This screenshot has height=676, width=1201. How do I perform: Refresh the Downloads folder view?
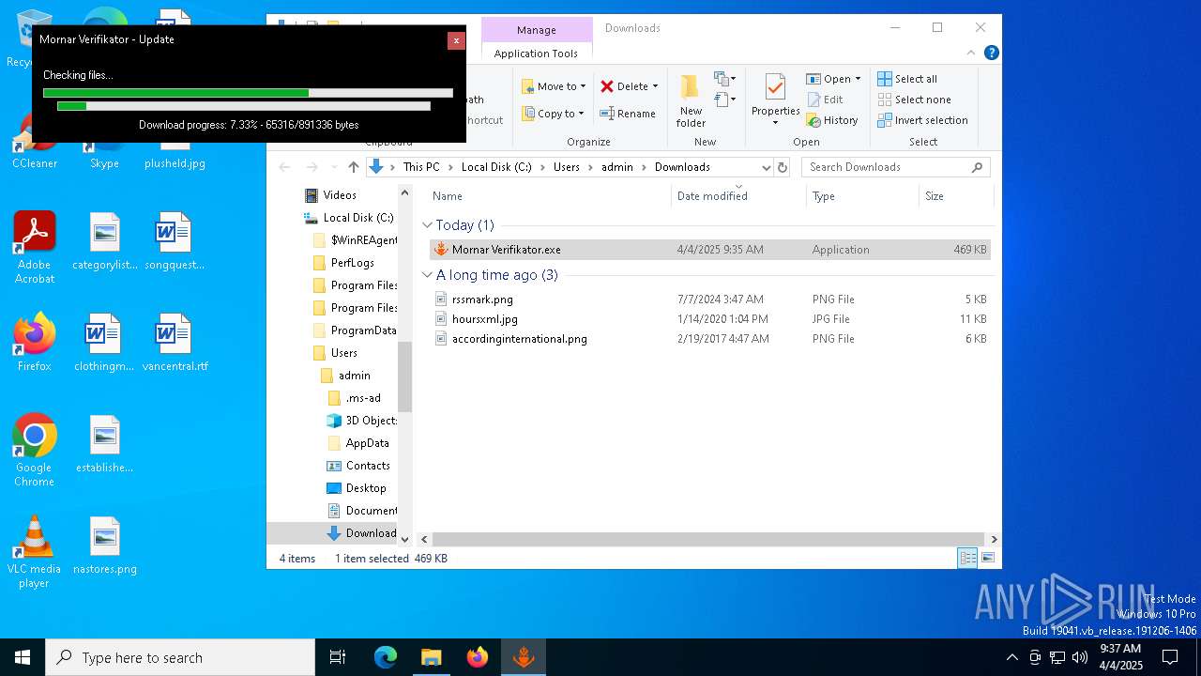click(x=782, y=167)
